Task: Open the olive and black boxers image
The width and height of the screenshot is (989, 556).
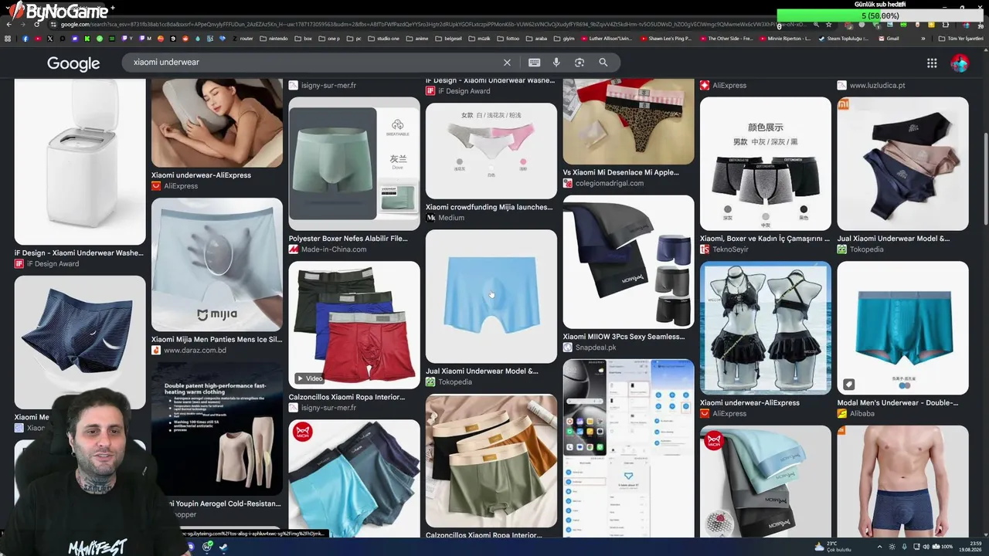Action: tap(491, 461)
